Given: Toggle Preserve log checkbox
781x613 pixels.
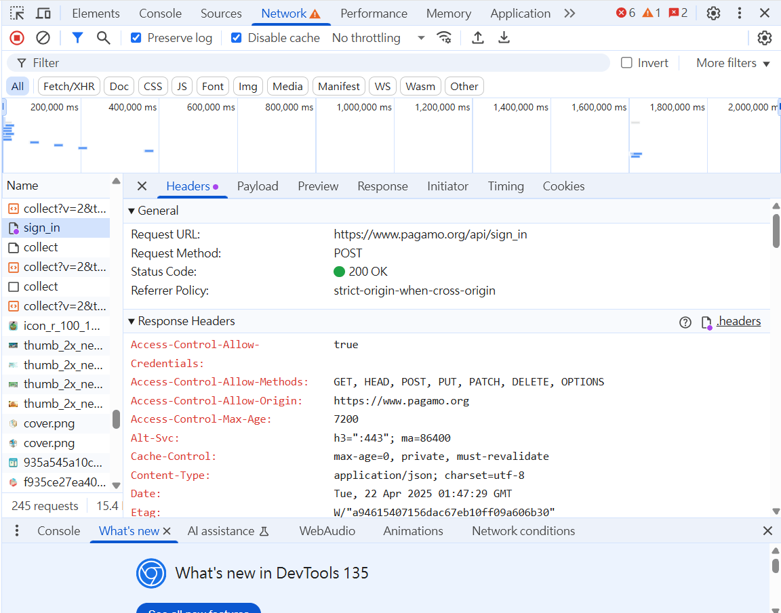Looking at the screenshot, I should click(x=136, y=38).
